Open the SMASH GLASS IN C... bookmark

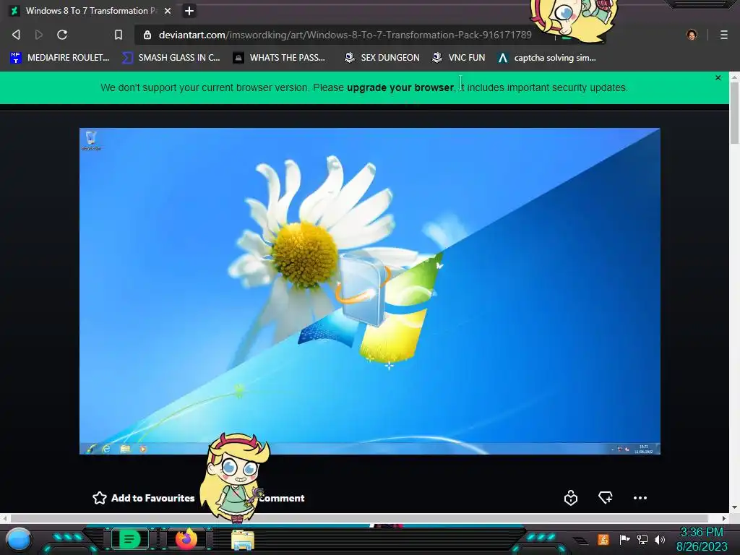171,58
